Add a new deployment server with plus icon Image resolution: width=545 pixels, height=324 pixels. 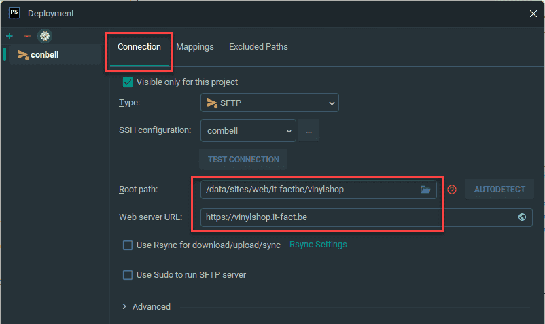10,36
